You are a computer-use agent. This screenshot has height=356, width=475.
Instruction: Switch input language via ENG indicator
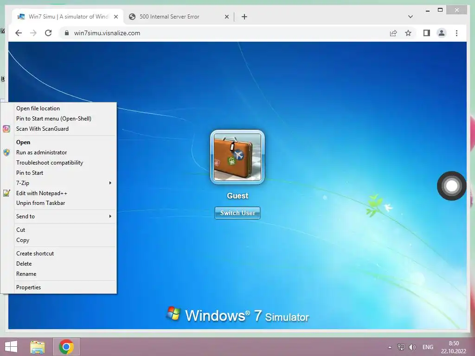[428, 347]
